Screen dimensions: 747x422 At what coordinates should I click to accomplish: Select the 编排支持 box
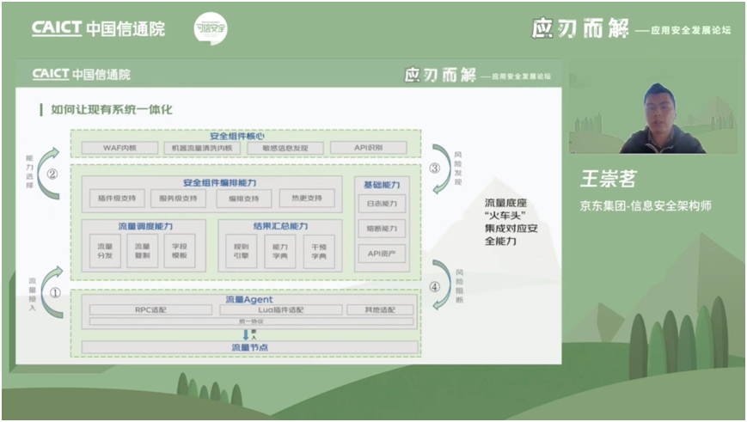244,199
